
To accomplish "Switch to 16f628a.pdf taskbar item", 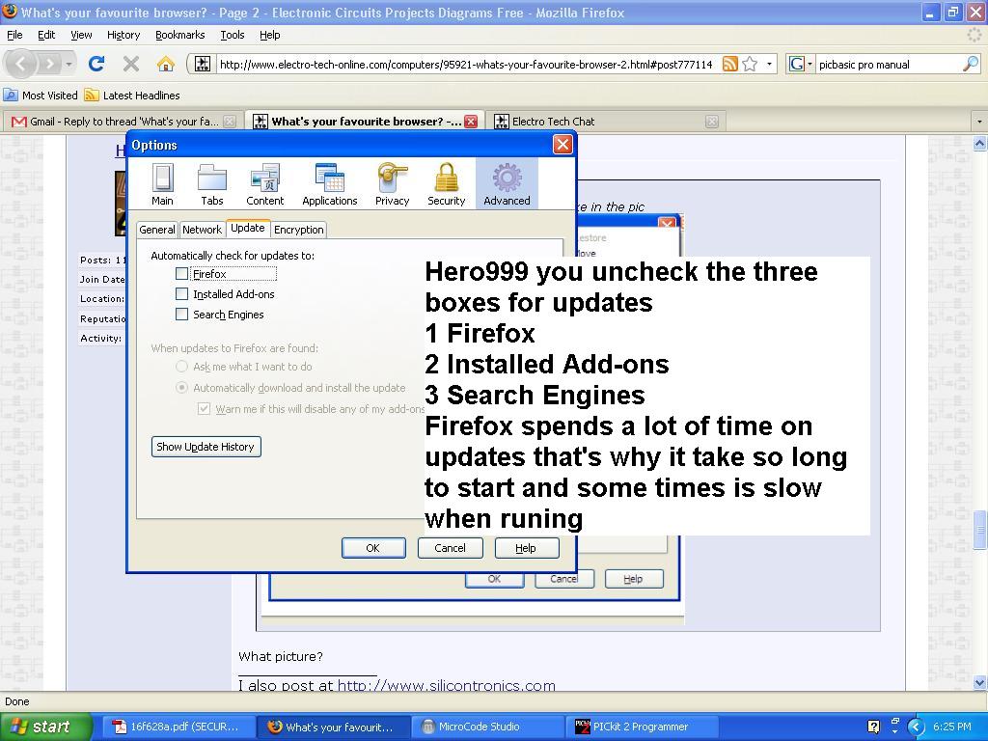I will (x=177, y=727).
